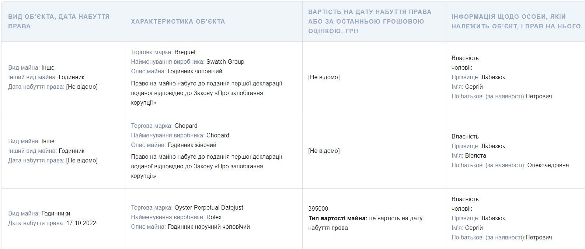Click the "Вид об'єкта, дата набуття права" column header
Viewport: 585px width, 249px height.
click(59, 21)
